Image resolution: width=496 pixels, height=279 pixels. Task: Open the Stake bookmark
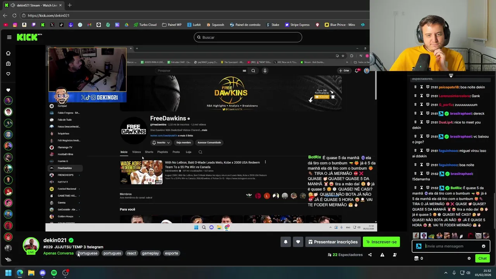pyautogui.click(x=273, y=25)
